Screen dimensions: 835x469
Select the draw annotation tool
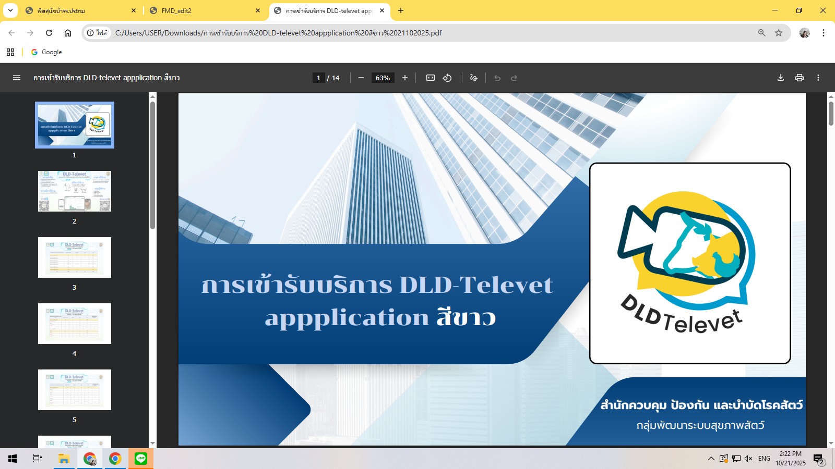coord(473,78)
